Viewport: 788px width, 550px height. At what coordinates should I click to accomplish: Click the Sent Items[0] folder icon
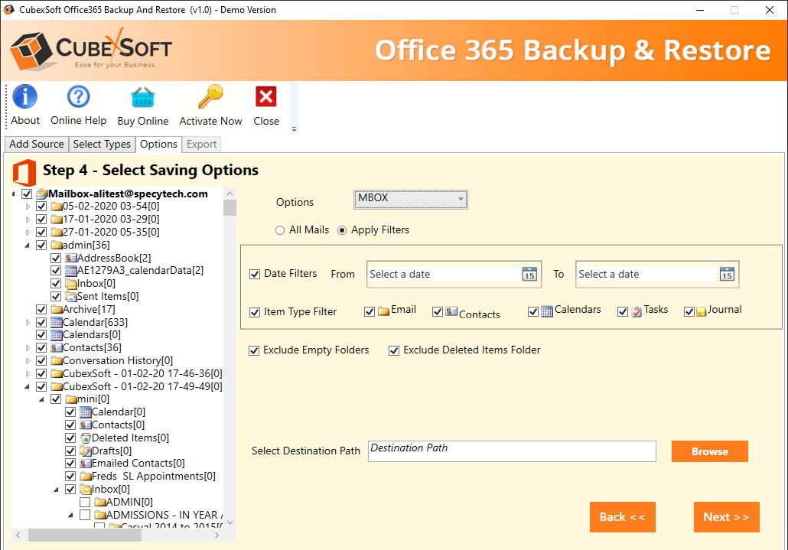(71, 297)
